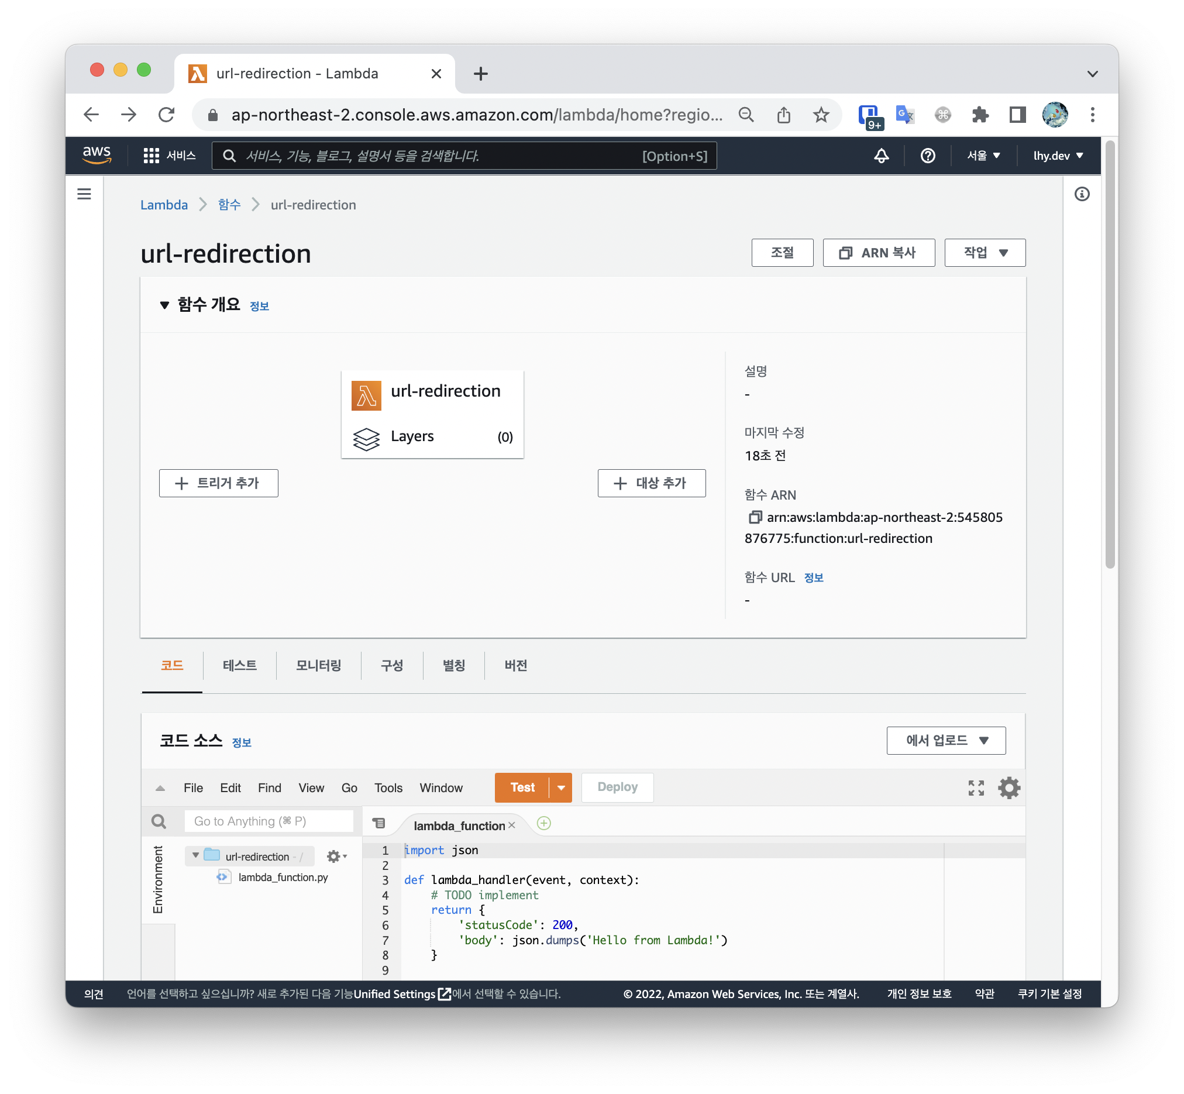Image resolution: width=1184 pixels, height=1094 pixels.
Task: Follow the 함수 breadcrumb link
Action: click(x=229, y=205)
